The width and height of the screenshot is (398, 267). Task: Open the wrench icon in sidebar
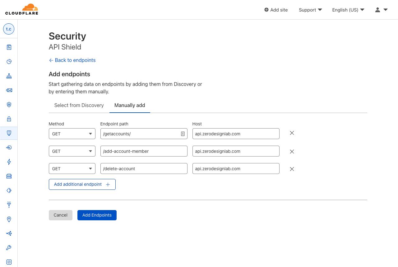tap(9, 248)
